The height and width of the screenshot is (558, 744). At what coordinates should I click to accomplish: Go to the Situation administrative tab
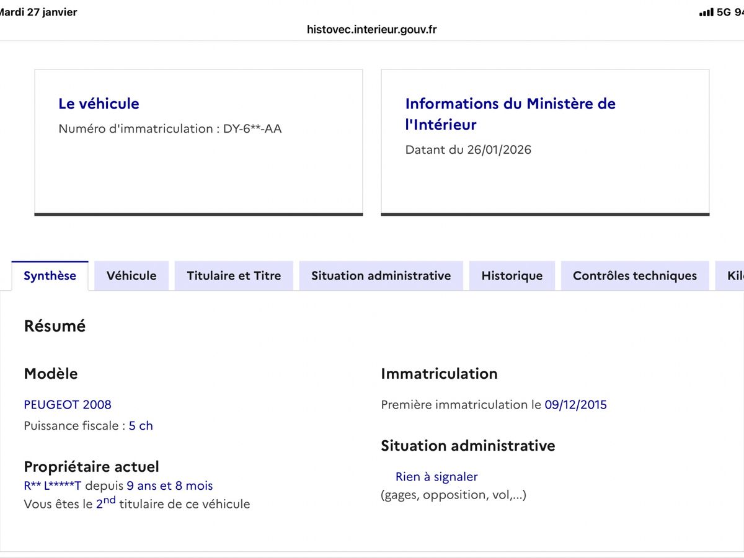coord(381,276)
